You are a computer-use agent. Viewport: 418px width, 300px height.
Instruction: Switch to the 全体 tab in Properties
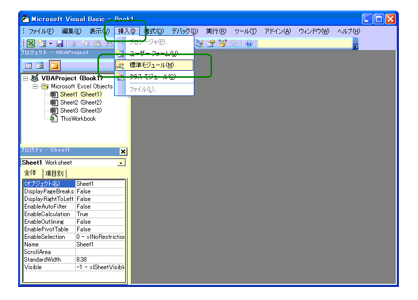[x=31, y=173]
